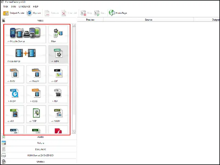Click the video list scroll-up arrow
This screenshot has height=165, width=220.
click(74, 25)
